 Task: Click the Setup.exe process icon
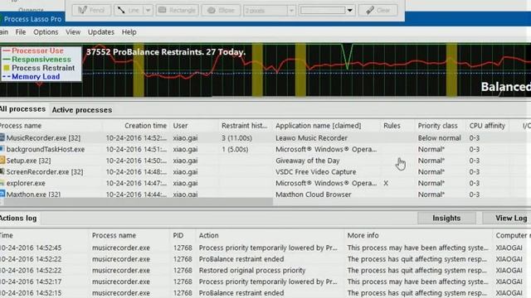point(2,160)
